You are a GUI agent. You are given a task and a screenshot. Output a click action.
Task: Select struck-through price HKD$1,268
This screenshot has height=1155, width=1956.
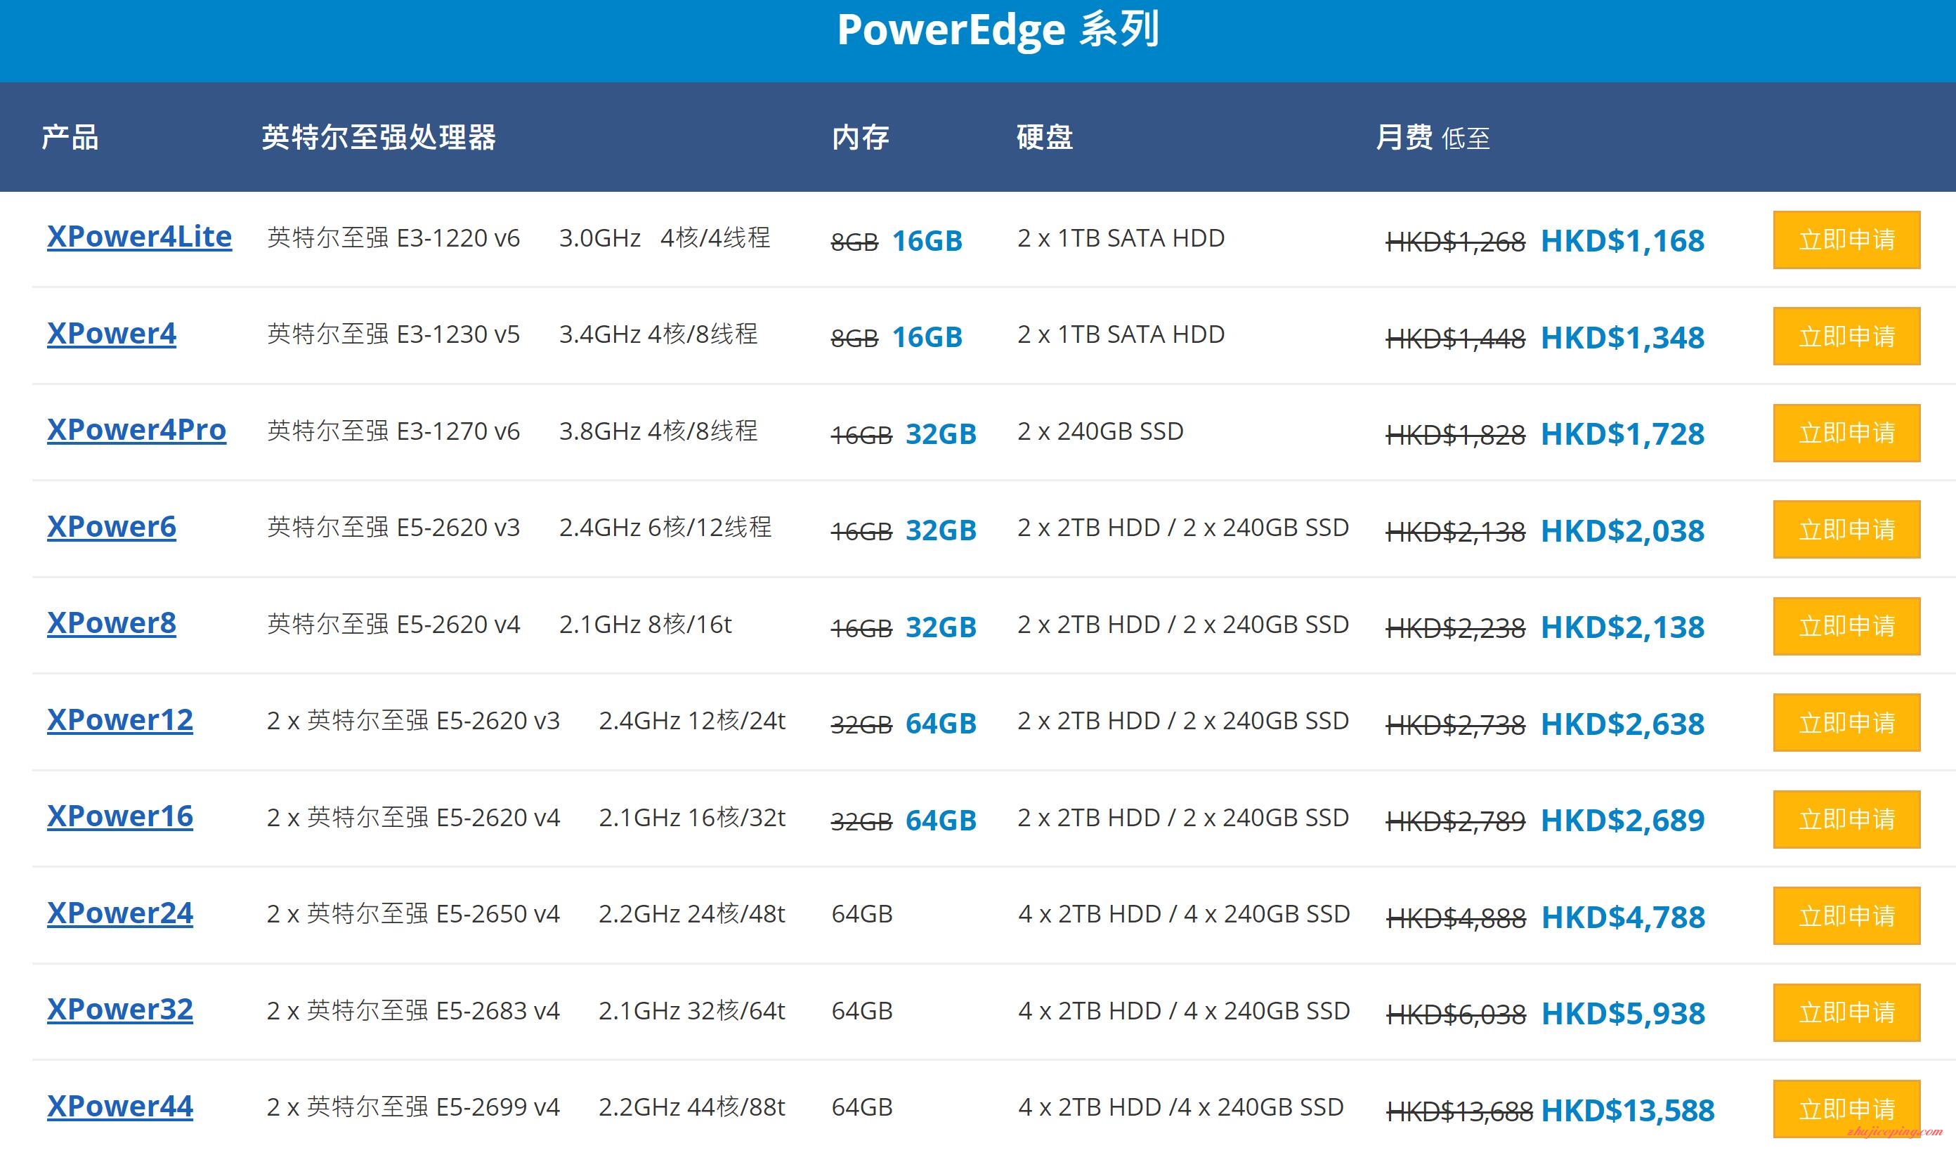[x=1456, y=242]
